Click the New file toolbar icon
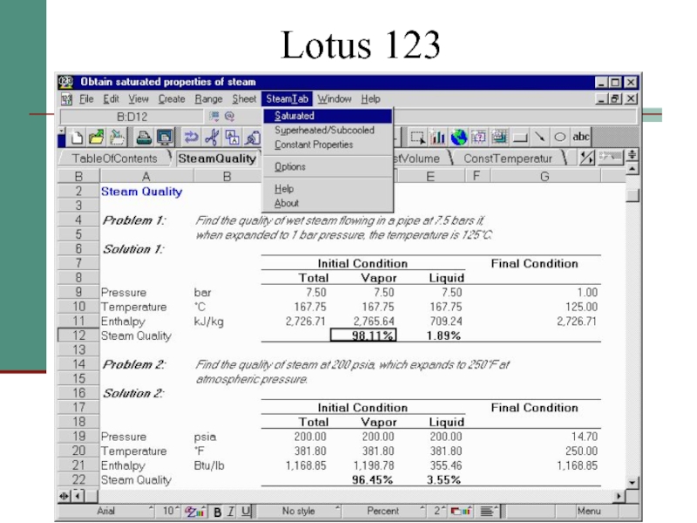This screenshot has width=697, height=523. click(x=77, y=137)
